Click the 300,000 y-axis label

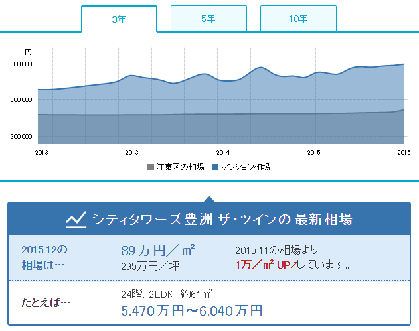21,136
